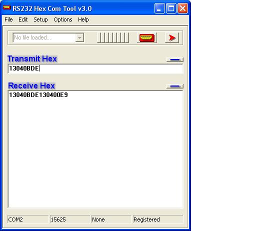Click the RS232 app icon in title bar
Viewport: 256px width, 231px height.
pyautogui.click(x=7, y=7)
